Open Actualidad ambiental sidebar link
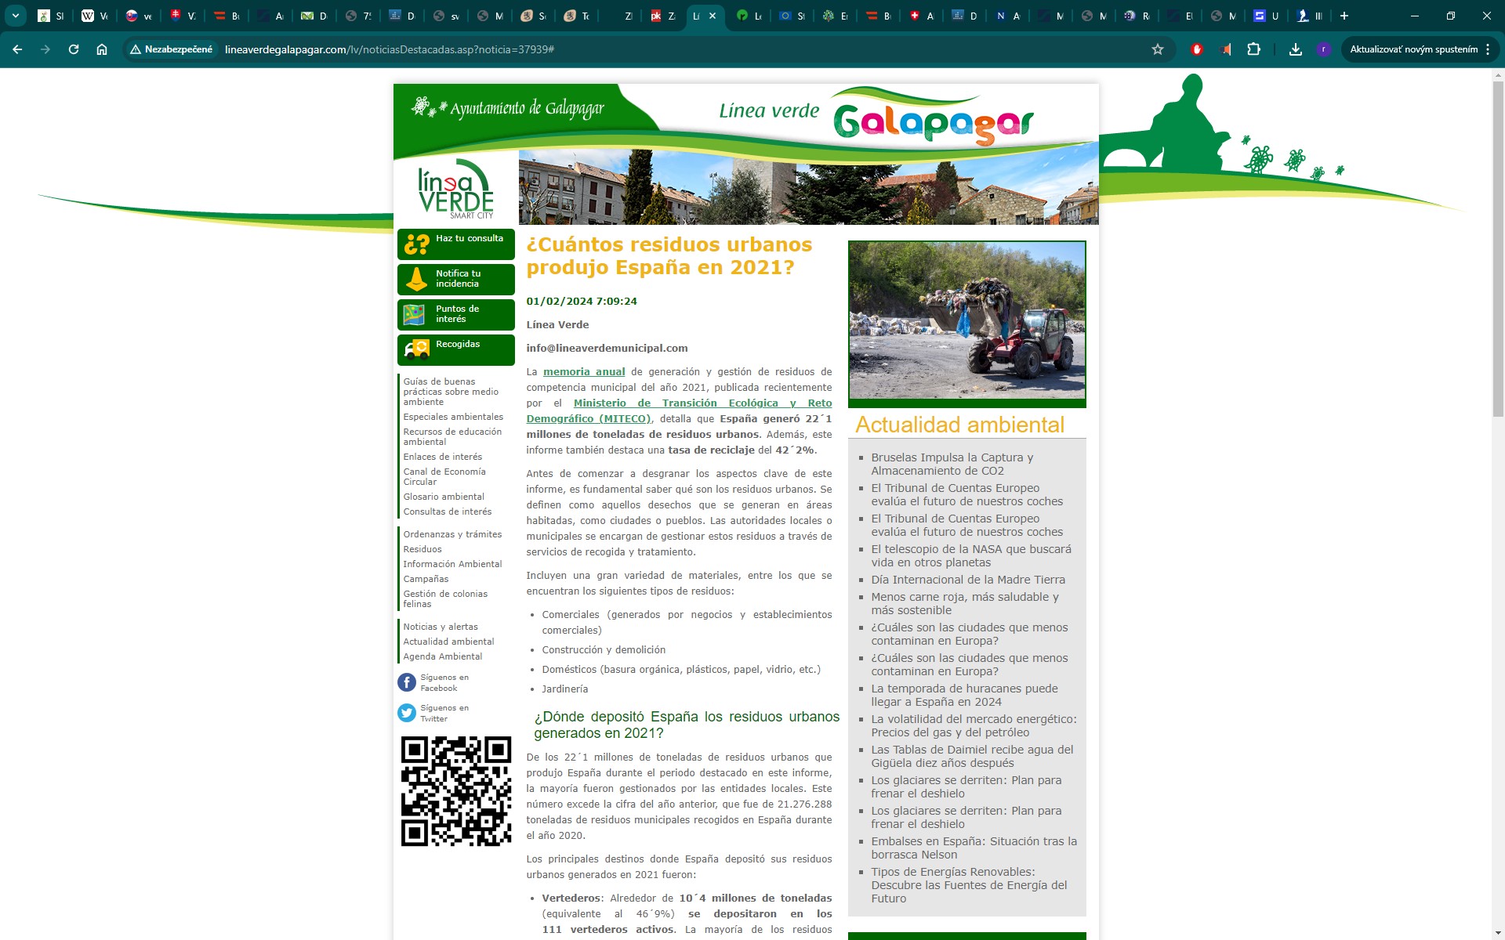 click(x=448, y=642)
